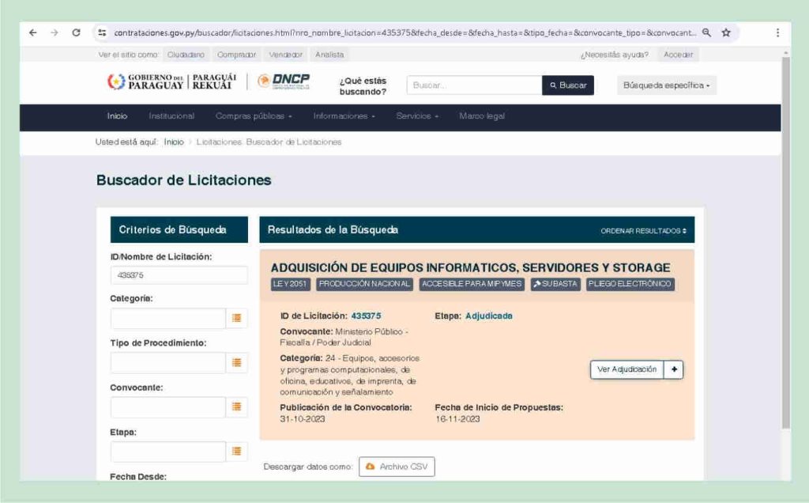The width and height of the screenshot is (809, 503).
Task: Open the Tipo de Procedimiento list icon
Action: pos(237,363)
